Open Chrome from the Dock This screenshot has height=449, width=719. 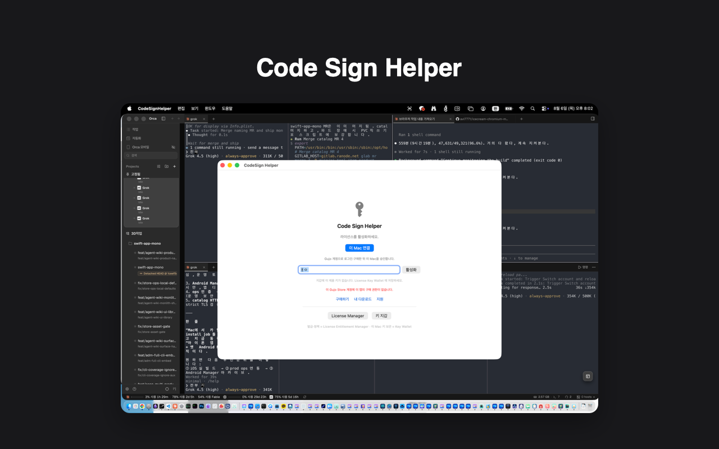(142, 406)
